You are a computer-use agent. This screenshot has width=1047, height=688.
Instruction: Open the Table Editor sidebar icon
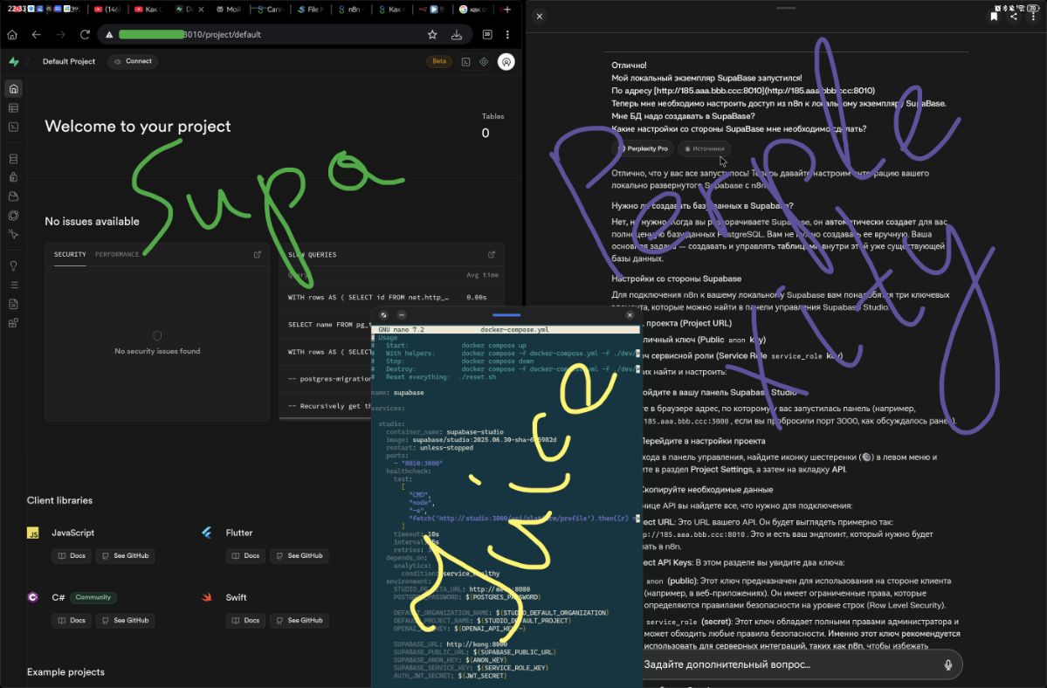point(13,108)
